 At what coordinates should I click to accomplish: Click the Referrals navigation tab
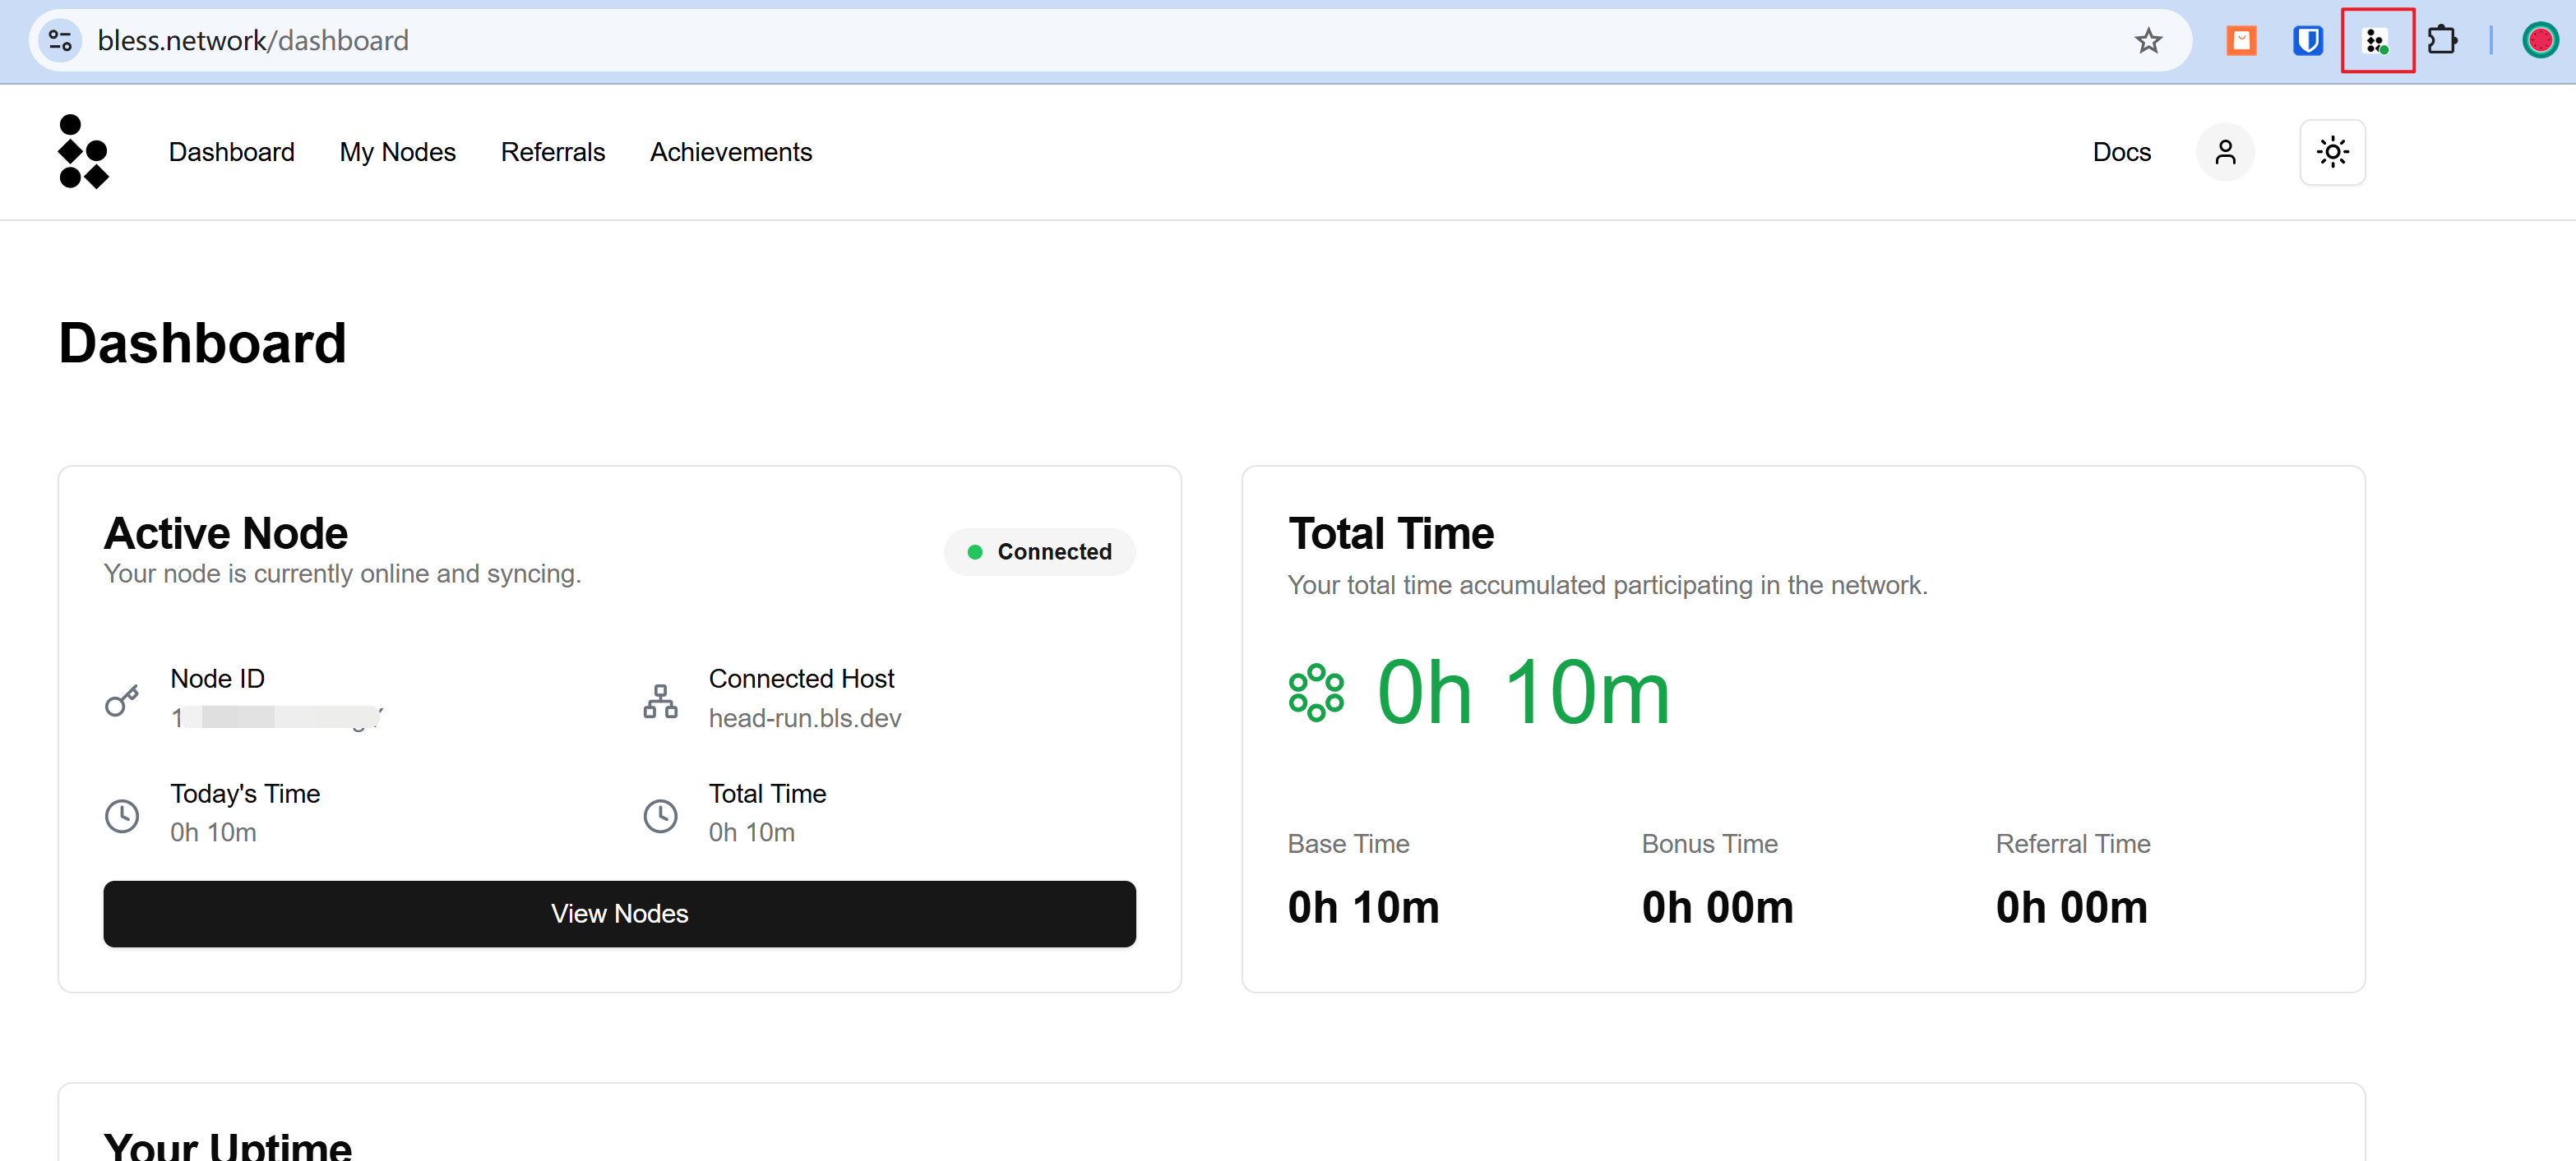point(552,151)
